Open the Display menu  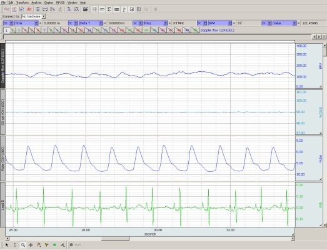49,2
